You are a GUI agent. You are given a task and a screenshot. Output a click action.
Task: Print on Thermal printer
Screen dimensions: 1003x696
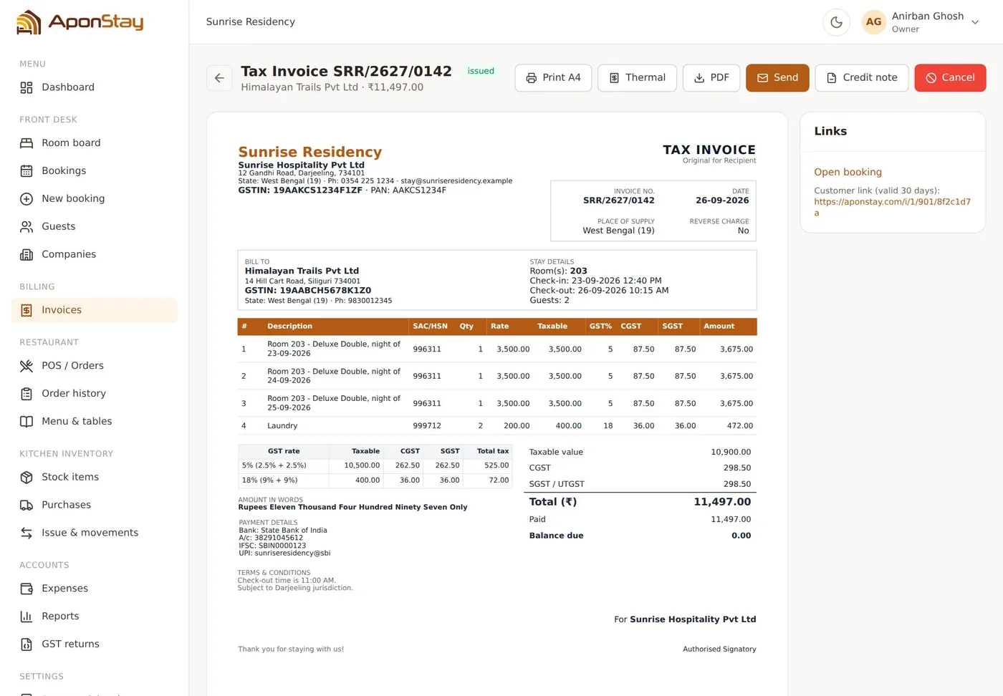point(637,78)
